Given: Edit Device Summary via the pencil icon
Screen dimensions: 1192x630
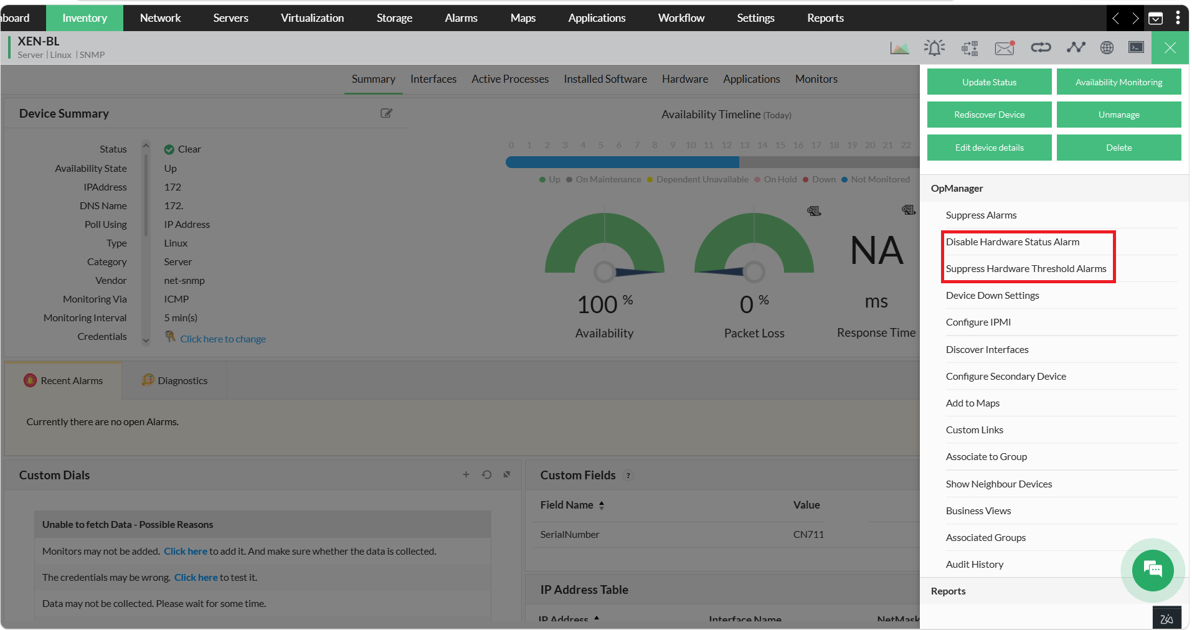Looking at the screenshot, I should 386,113.
